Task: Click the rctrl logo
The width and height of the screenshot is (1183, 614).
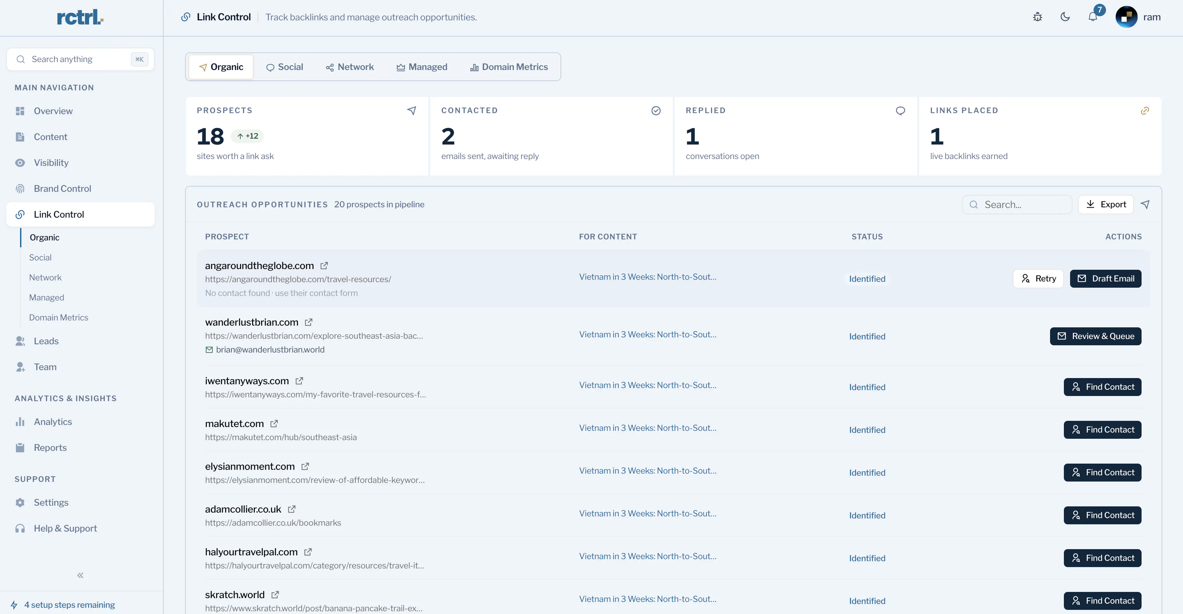Action: (80, 17)
